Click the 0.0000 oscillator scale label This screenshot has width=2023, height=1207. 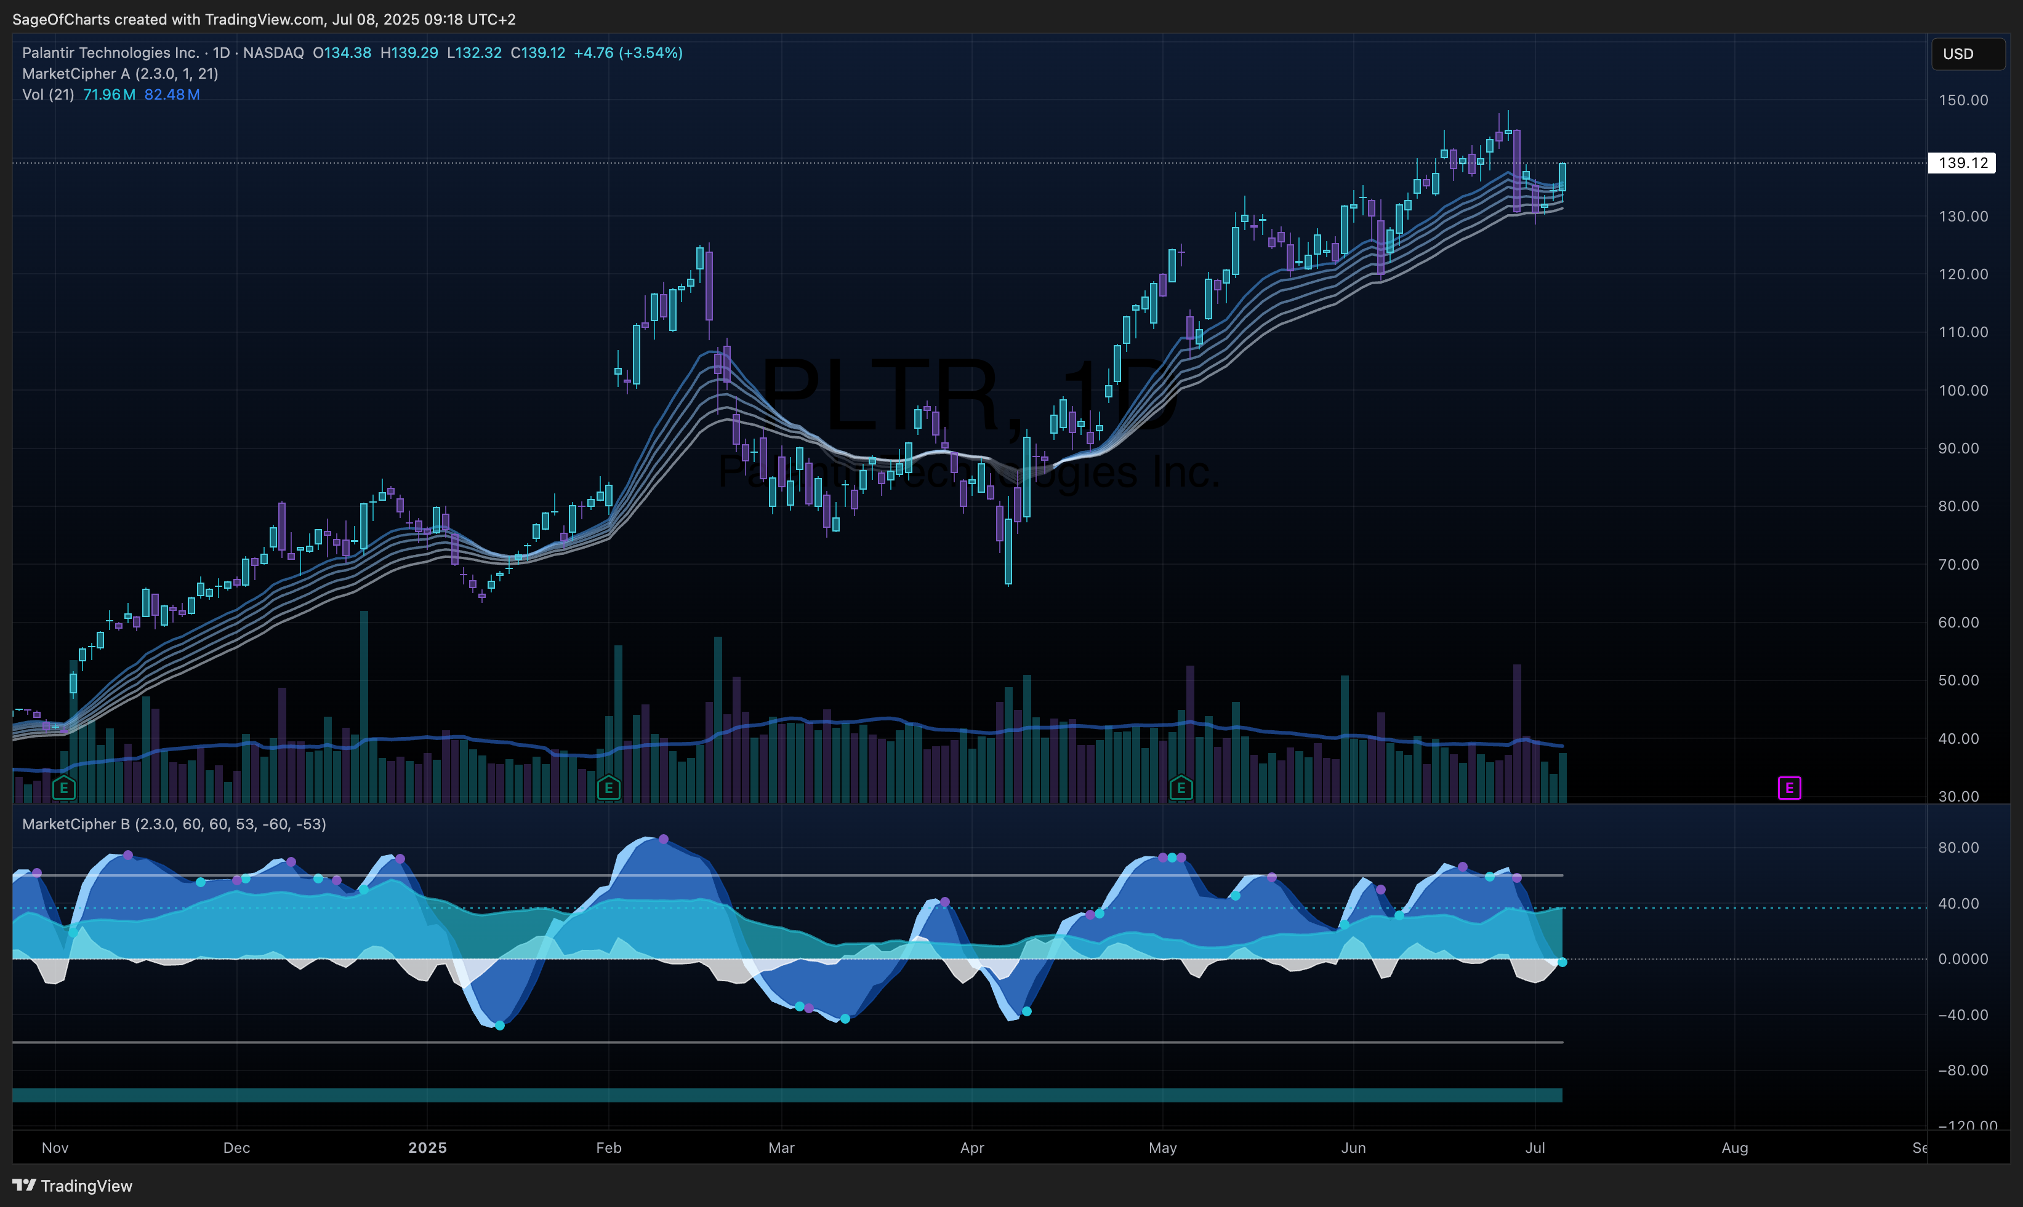[x=1963, y=959]
